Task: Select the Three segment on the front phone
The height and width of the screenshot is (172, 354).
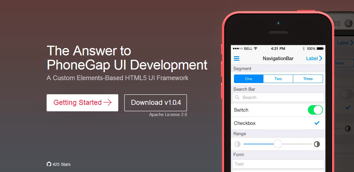Action: pyautogui.click(x=308, y=79)
